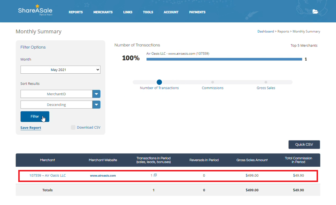Image resolution: width=336 pixels, height=205 pixels.
Task: Click the Gross Sales Amount column header
Action: point(252,160)
